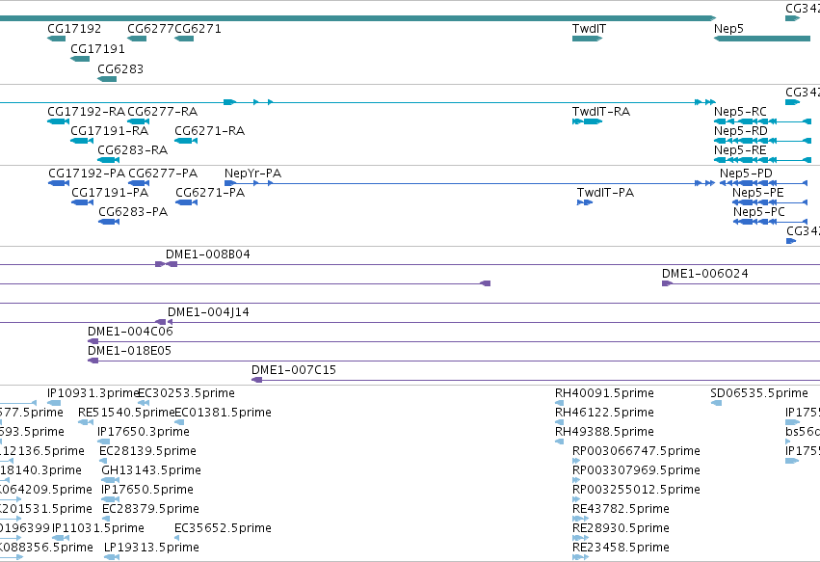This screenshot has height=562, width=820.
Task: Click the CG6271-RA transcript
Action: [x=186, y=141]
